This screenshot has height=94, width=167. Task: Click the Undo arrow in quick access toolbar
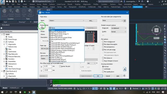tap(25, 2)
